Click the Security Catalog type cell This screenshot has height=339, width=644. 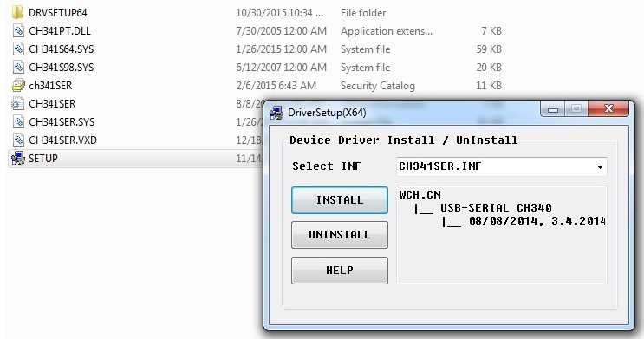coord(377,86)
